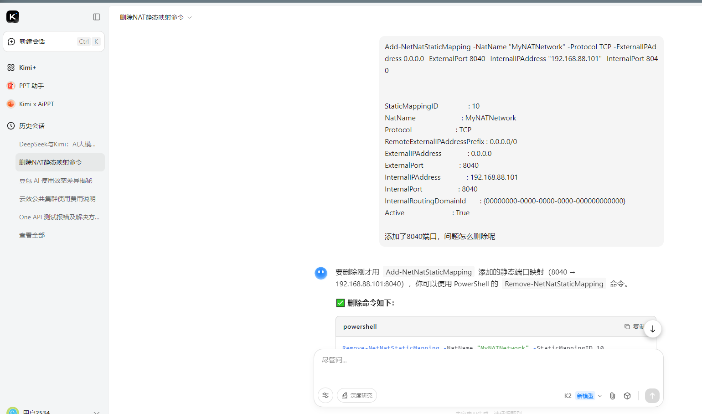
Task: Open the chat settings sliders icon
Action: point(325,395)
